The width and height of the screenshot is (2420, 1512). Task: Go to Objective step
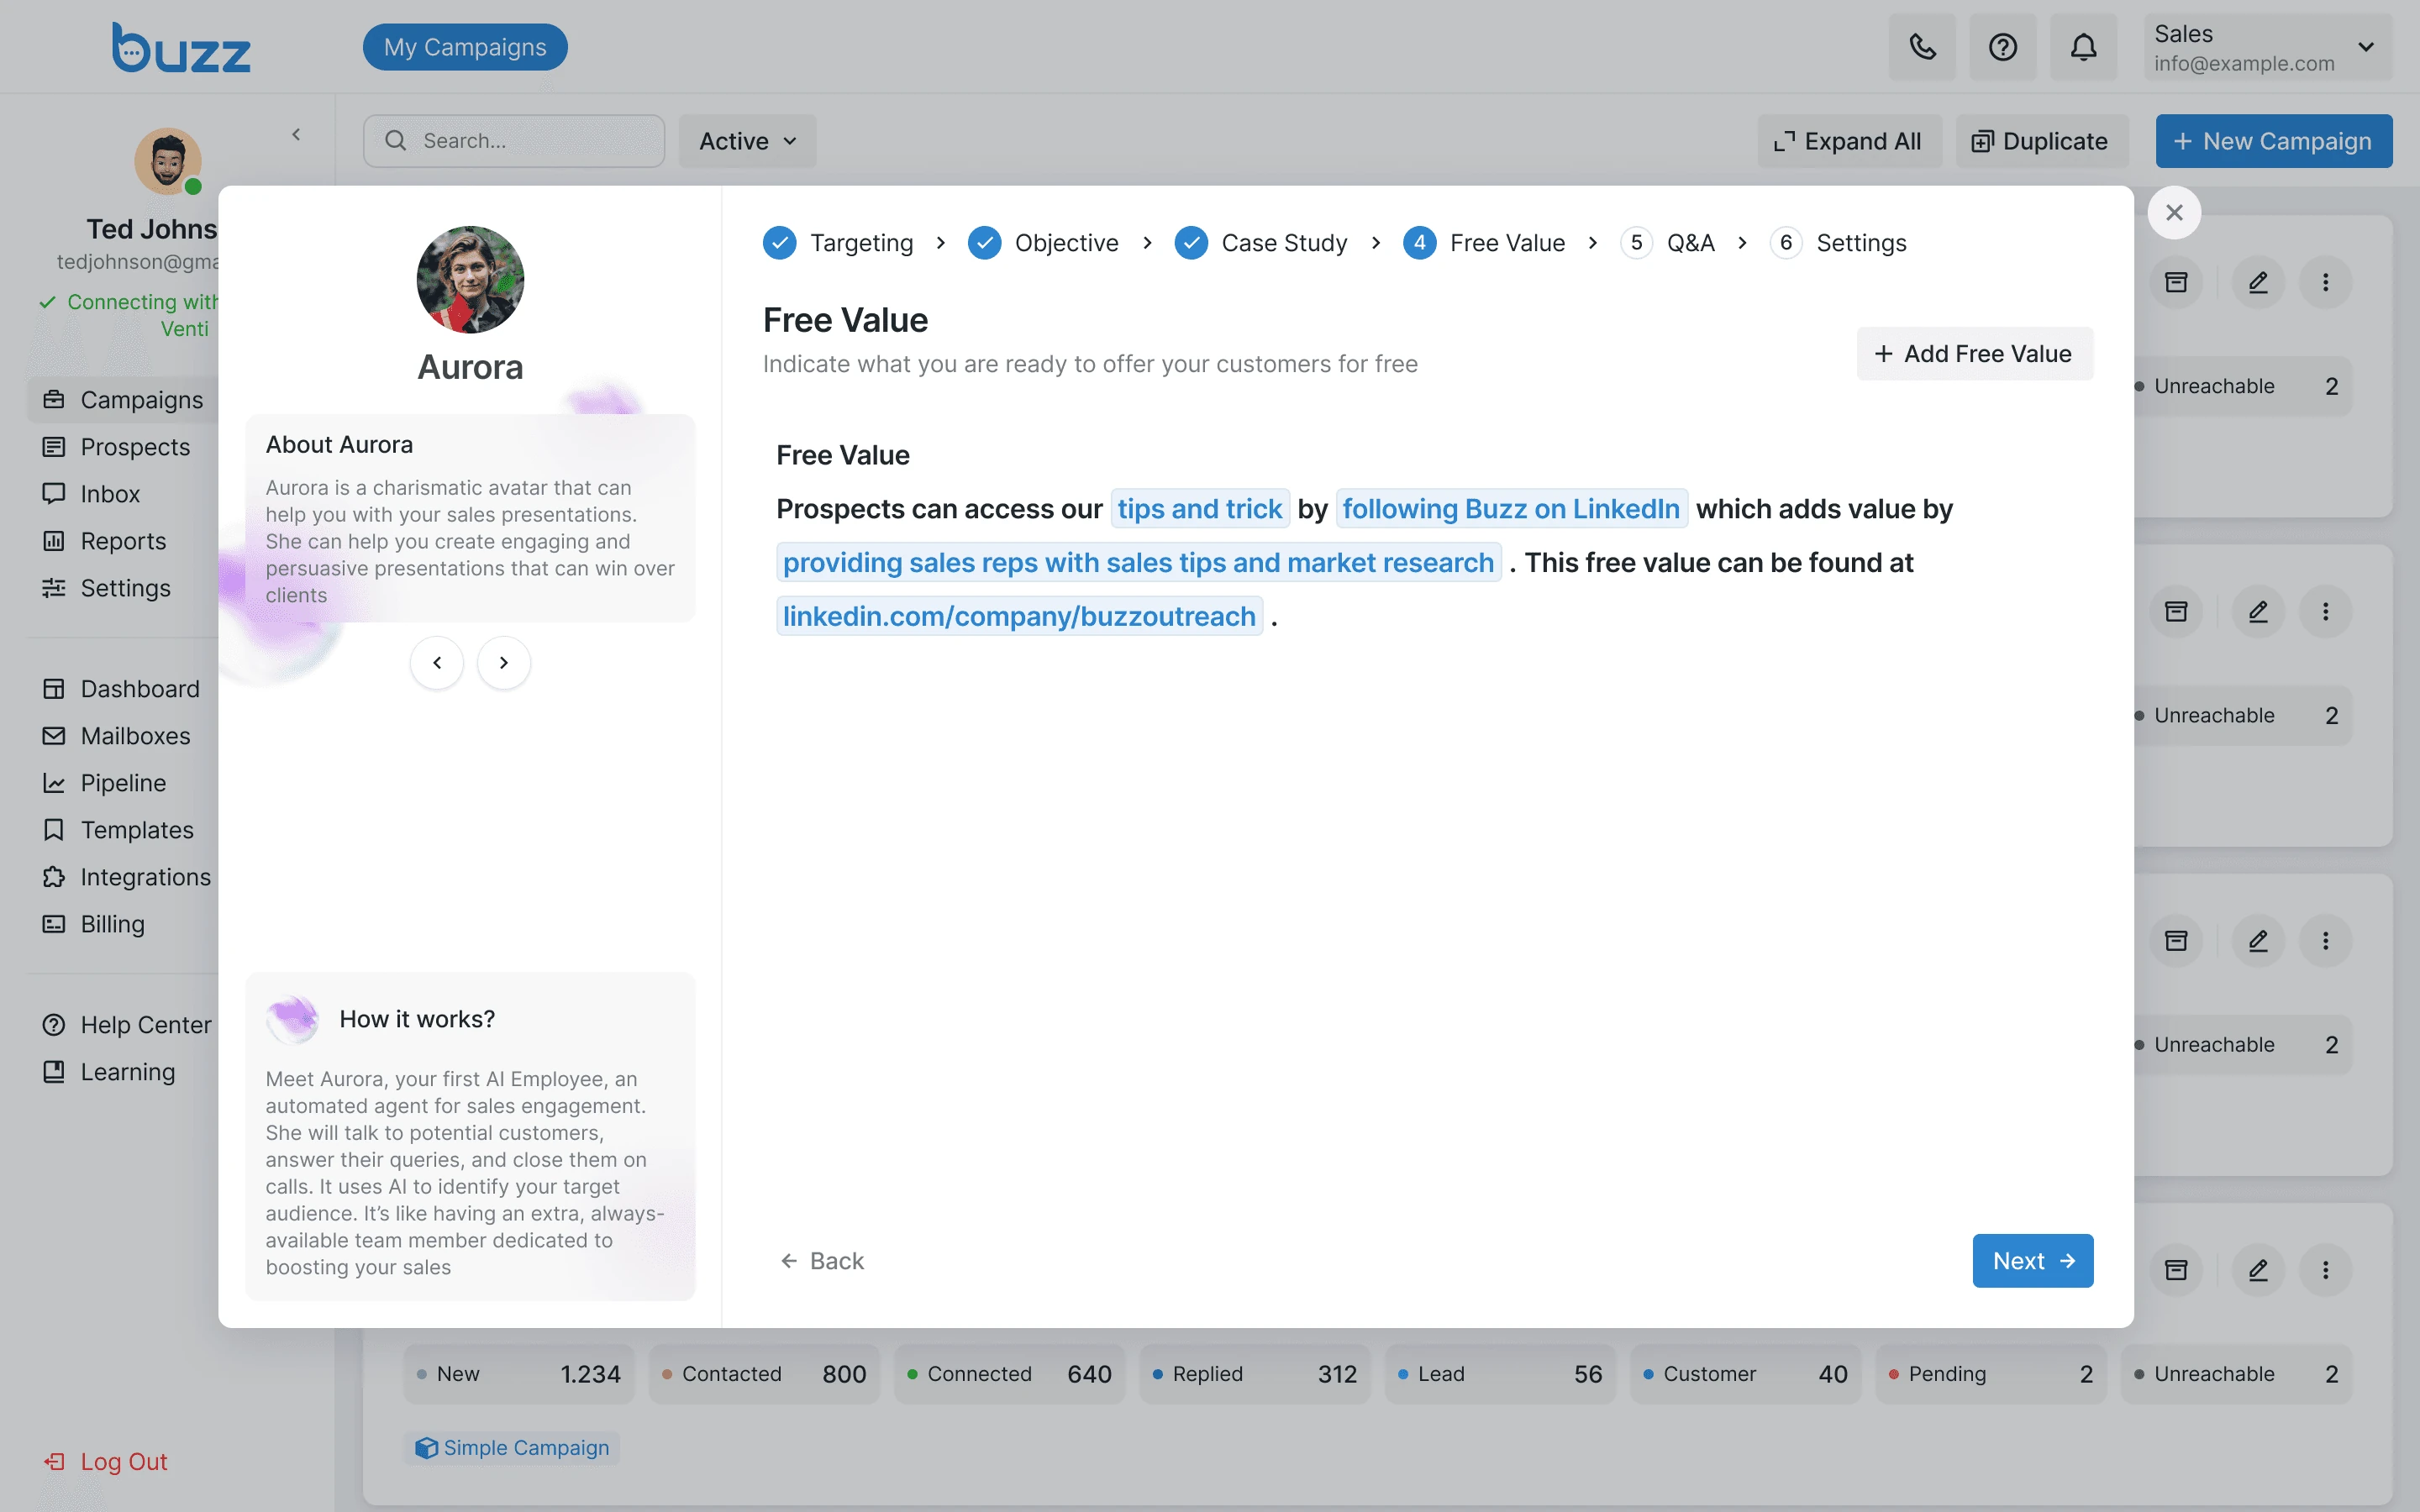[x=1043, y=243]
